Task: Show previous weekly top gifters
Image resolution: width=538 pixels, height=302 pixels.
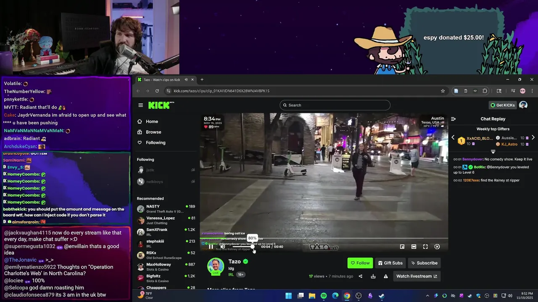Action: tap(453, 138)
